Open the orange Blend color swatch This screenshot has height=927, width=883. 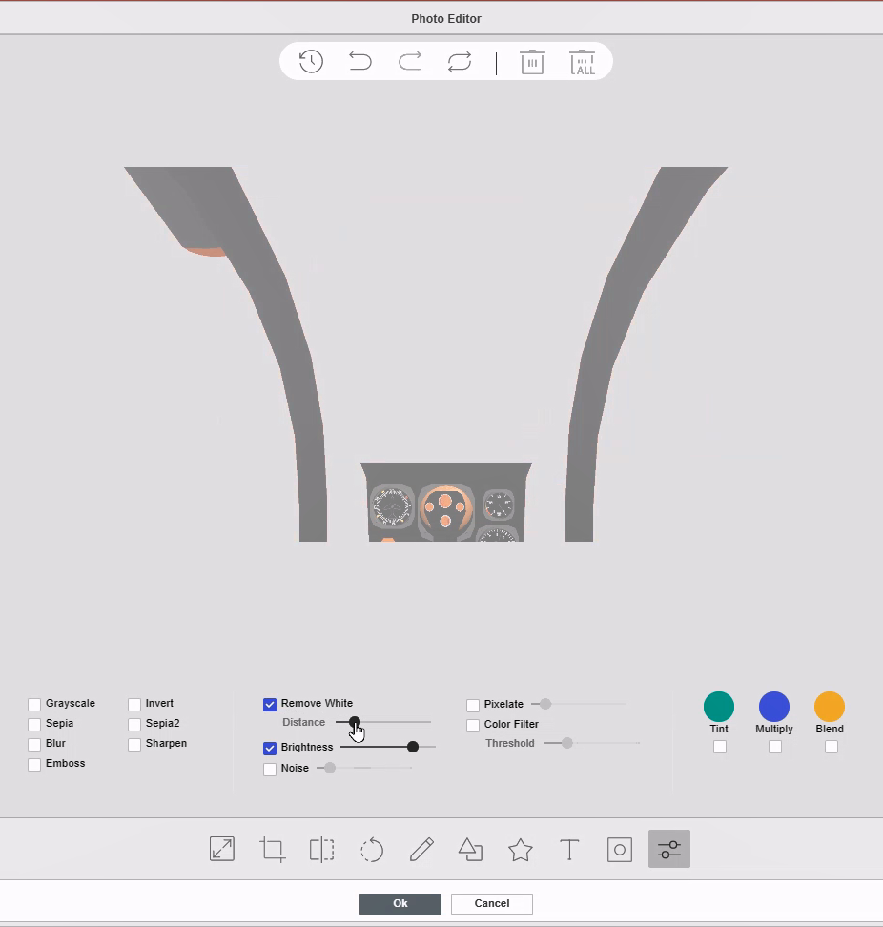(x=830, y=707)
